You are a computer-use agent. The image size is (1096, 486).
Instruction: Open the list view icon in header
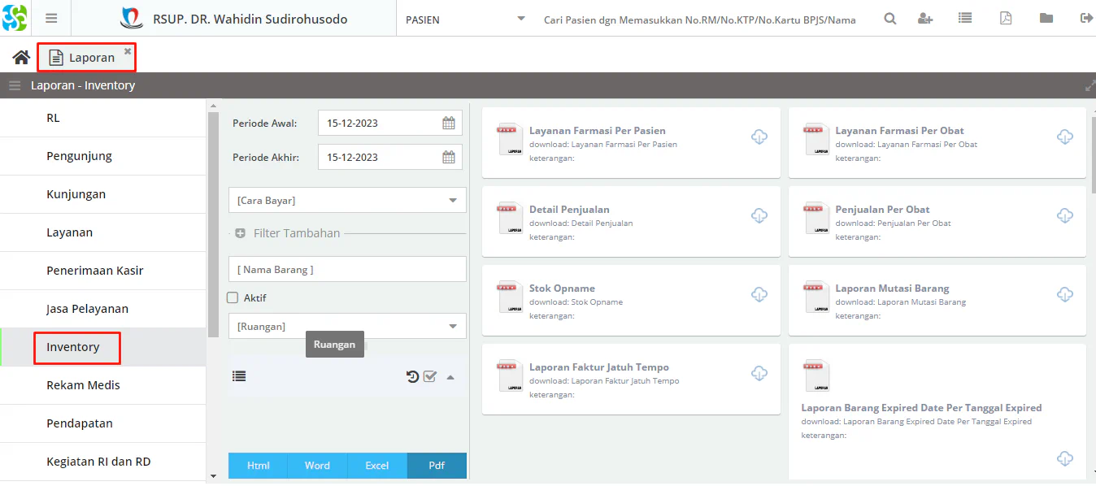tap(965, 18)
